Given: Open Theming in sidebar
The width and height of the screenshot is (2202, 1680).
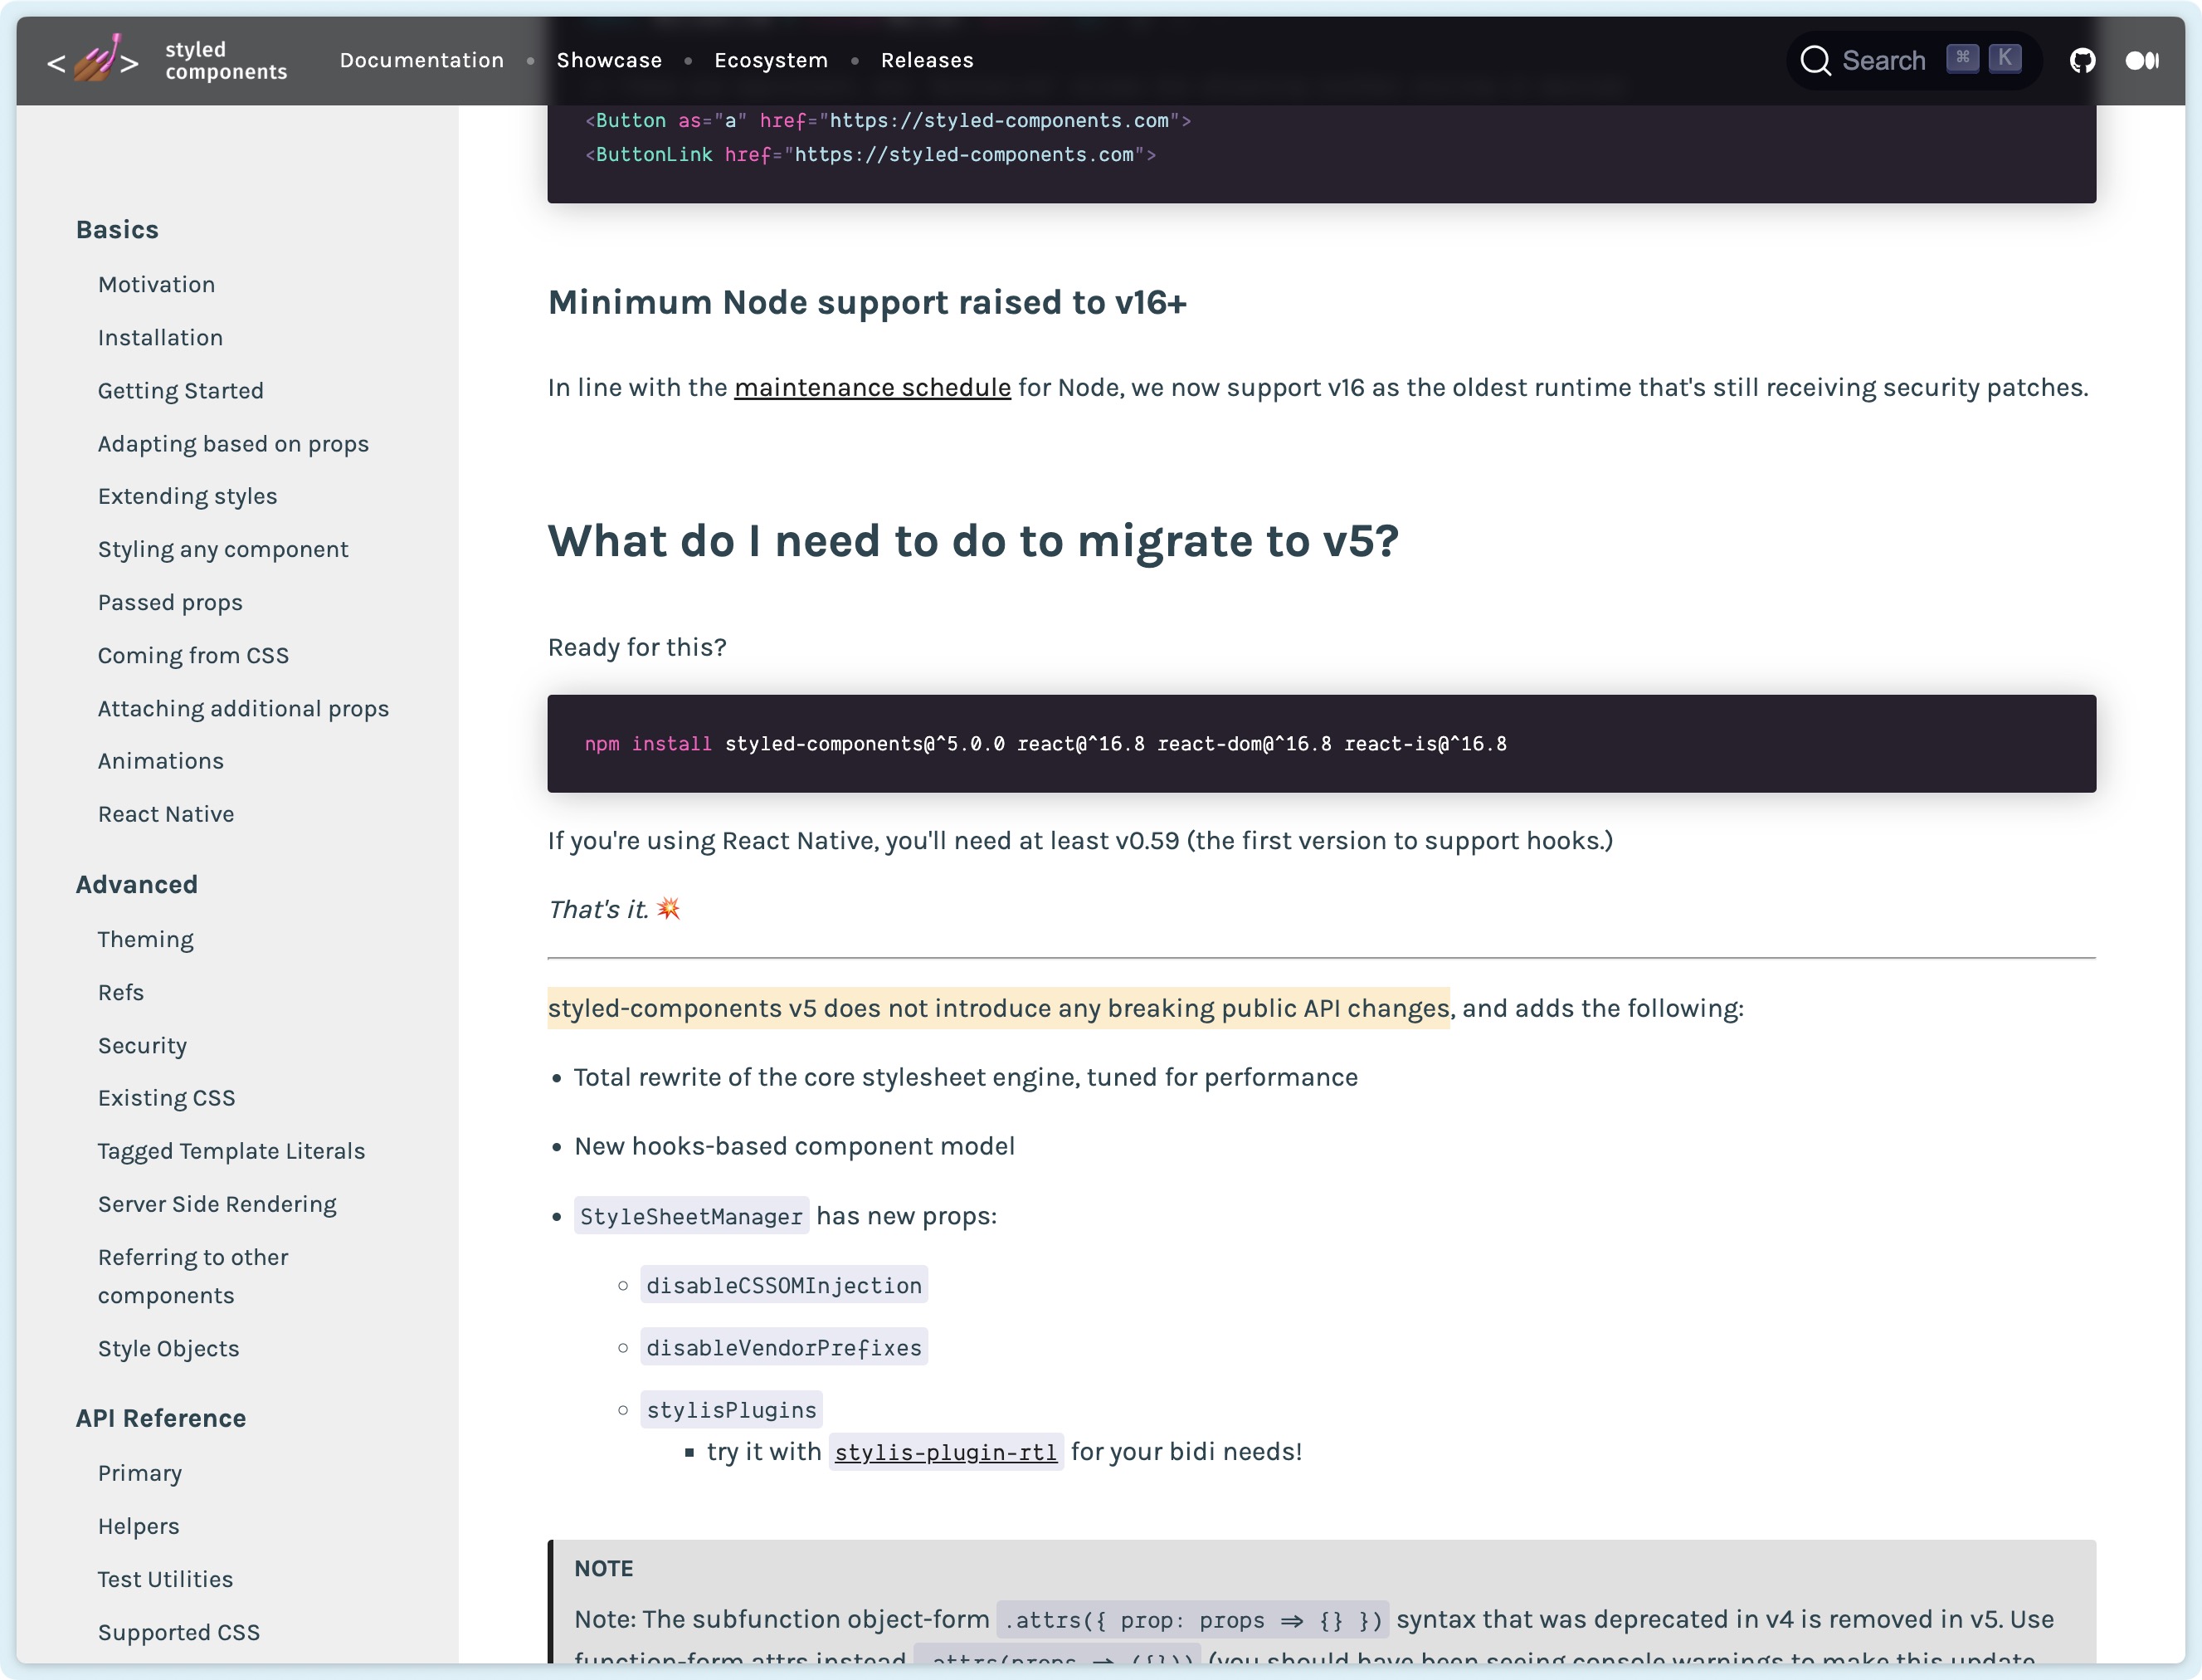Looking at the screenshot, I should (x=145, y=940).
